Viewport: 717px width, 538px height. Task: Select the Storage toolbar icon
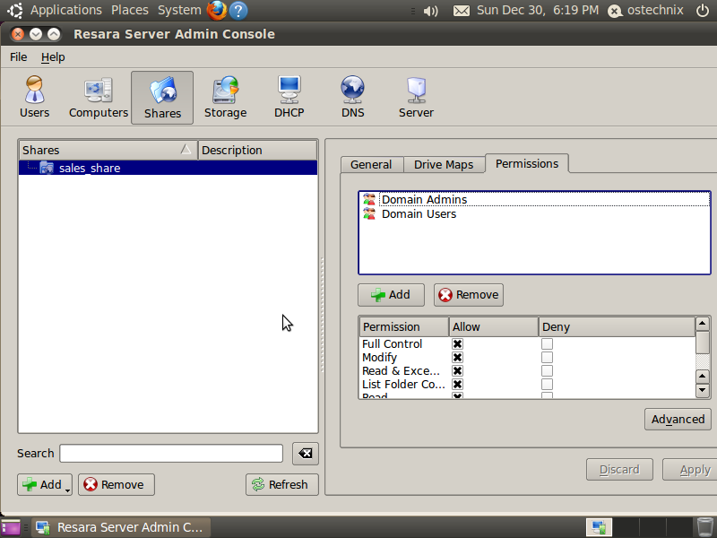tap(225, 97)
